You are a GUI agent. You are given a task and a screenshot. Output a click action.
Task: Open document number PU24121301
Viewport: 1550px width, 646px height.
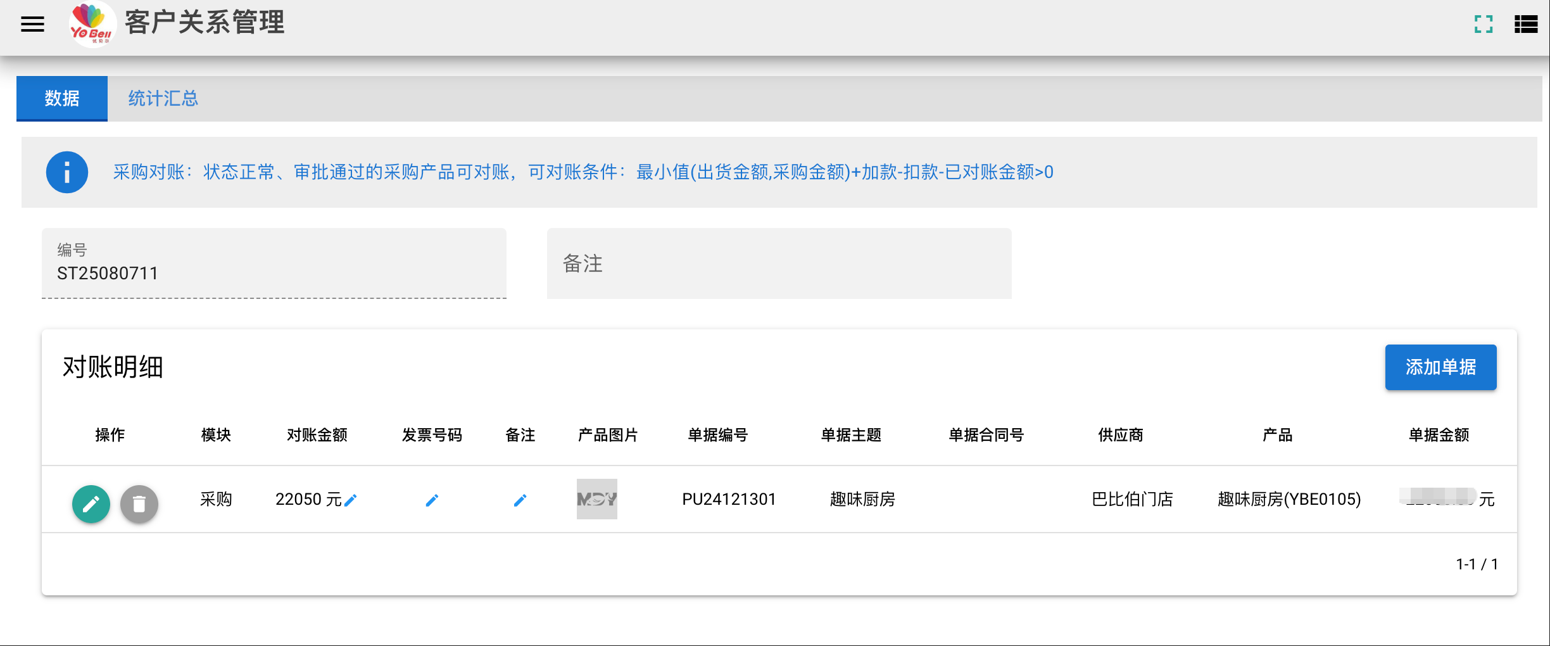click(729, 499)
